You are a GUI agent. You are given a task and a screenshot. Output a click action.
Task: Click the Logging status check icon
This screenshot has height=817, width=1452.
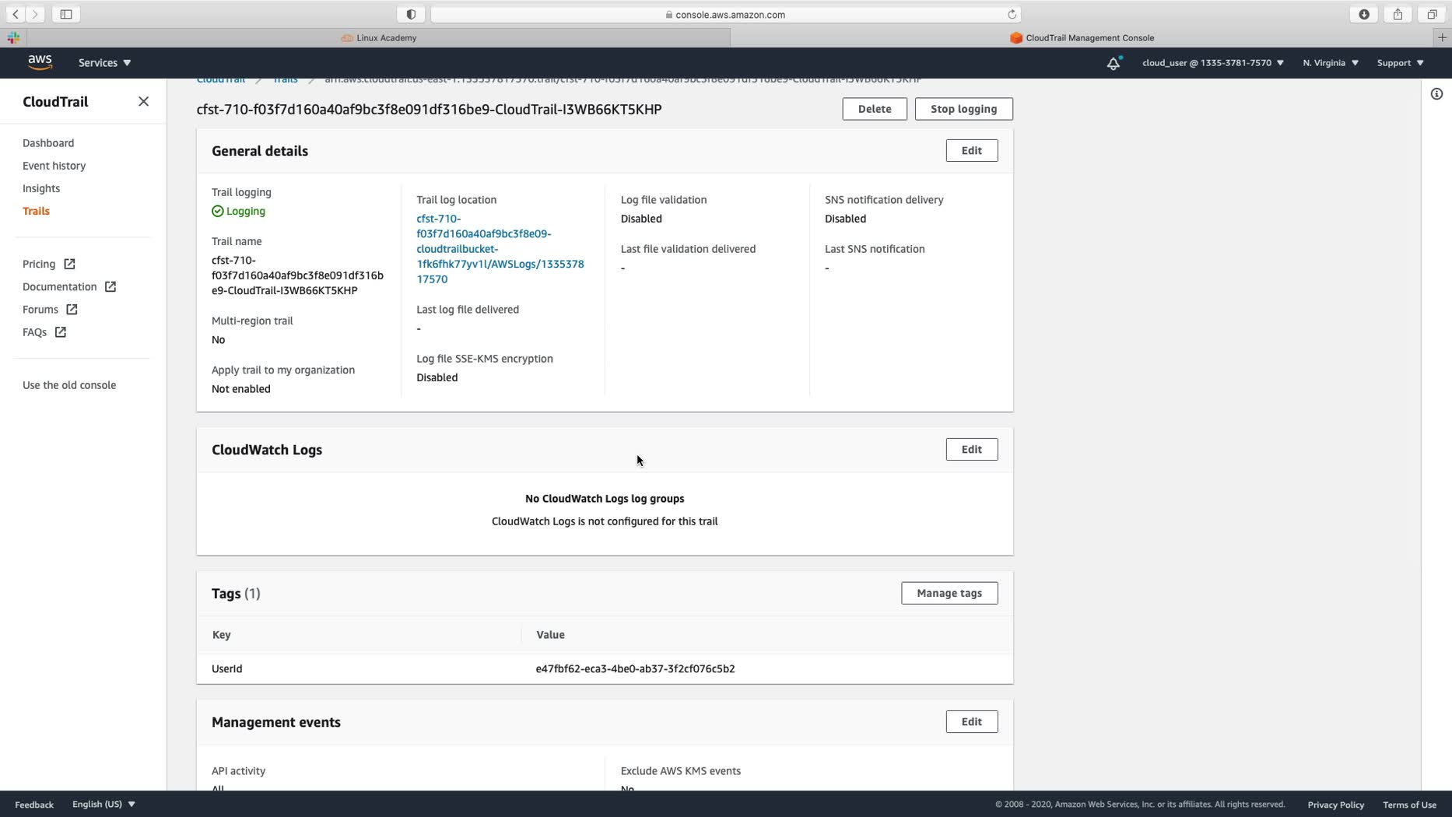(218, 212)
